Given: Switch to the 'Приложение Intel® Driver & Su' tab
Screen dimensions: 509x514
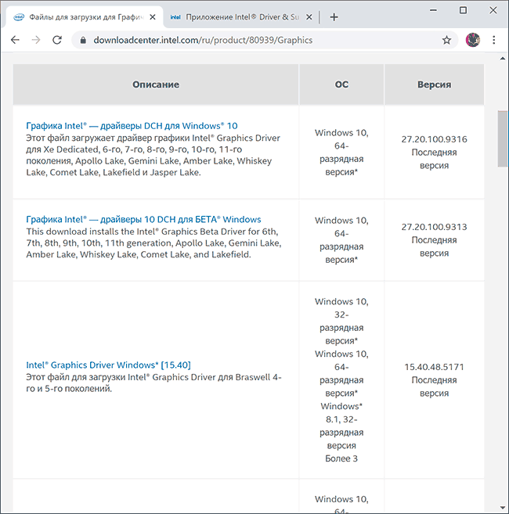Looking at the screenshot, I should (241, 17).
